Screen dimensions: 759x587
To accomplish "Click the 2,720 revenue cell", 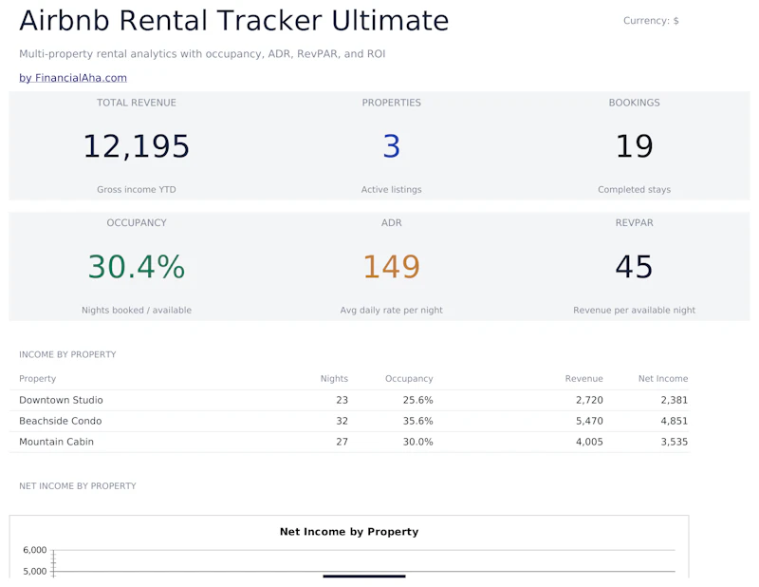I will point(589,401).
